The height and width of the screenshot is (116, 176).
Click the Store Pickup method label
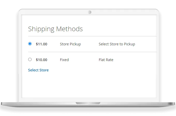click(x=70, y=44)
